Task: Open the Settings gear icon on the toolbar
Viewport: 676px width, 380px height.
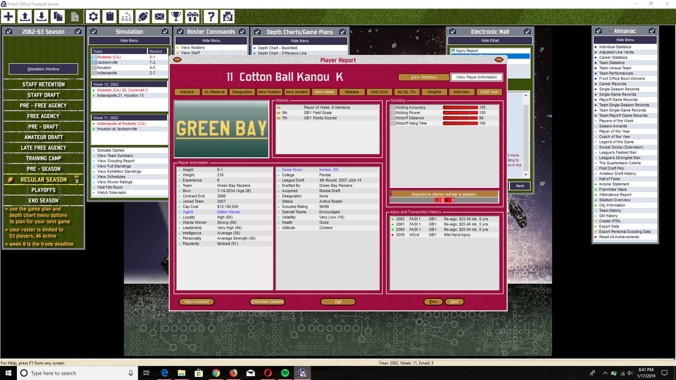Action: point(93,16)
